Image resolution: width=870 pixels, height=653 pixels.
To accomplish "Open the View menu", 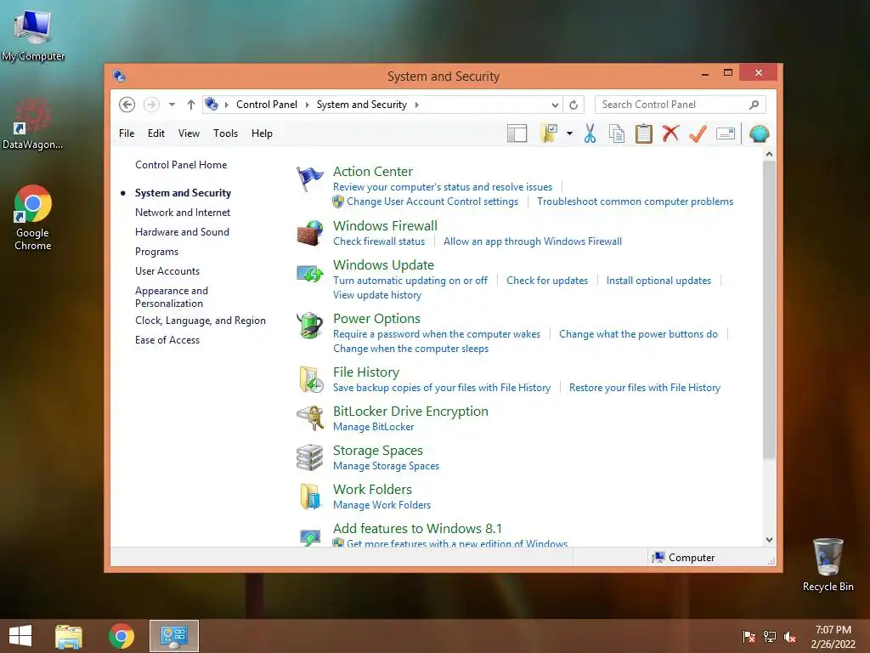I will click(189, 133).
